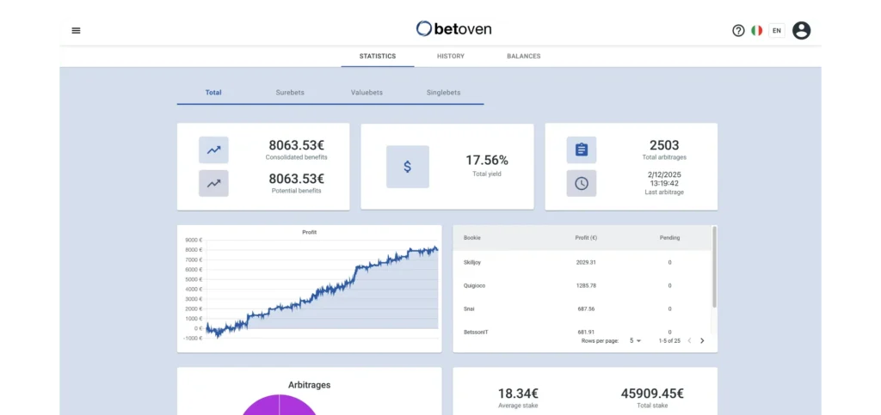
Task: Click the bookies table vertical scrollbar
Action: (714, 266)
